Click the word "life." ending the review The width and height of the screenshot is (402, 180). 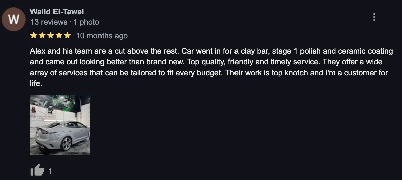[x=36, y=83]
